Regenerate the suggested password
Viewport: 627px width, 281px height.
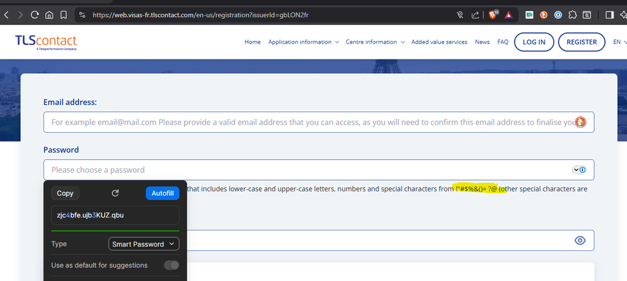click(x=115, y=193)
